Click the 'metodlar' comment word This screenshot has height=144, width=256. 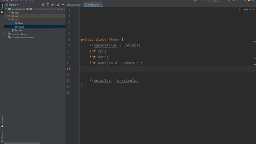click(x=102, y=81)
